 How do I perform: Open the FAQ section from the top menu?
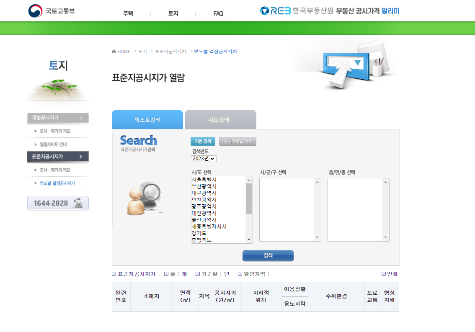pos(217,13)
